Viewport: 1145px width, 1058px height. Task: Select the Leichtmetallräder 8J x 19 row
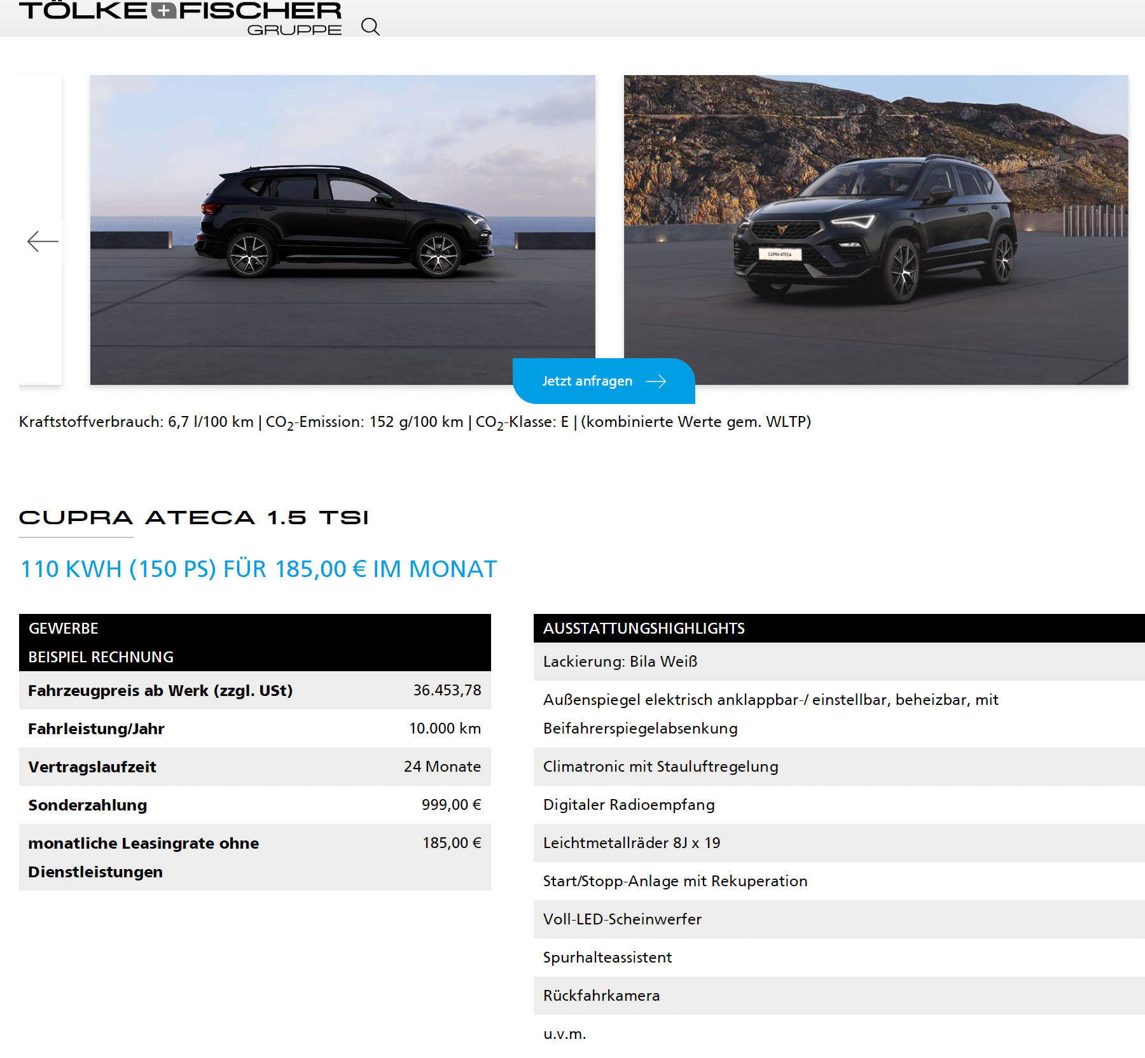(839, 843)
